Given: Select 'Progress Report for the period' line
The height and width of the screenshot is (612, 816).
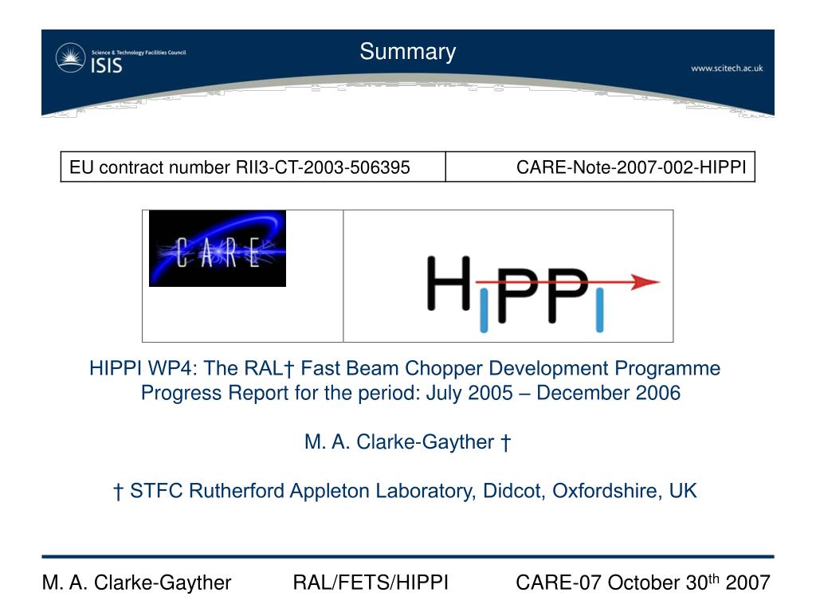Looking at the screenshot, I should 410,392.
